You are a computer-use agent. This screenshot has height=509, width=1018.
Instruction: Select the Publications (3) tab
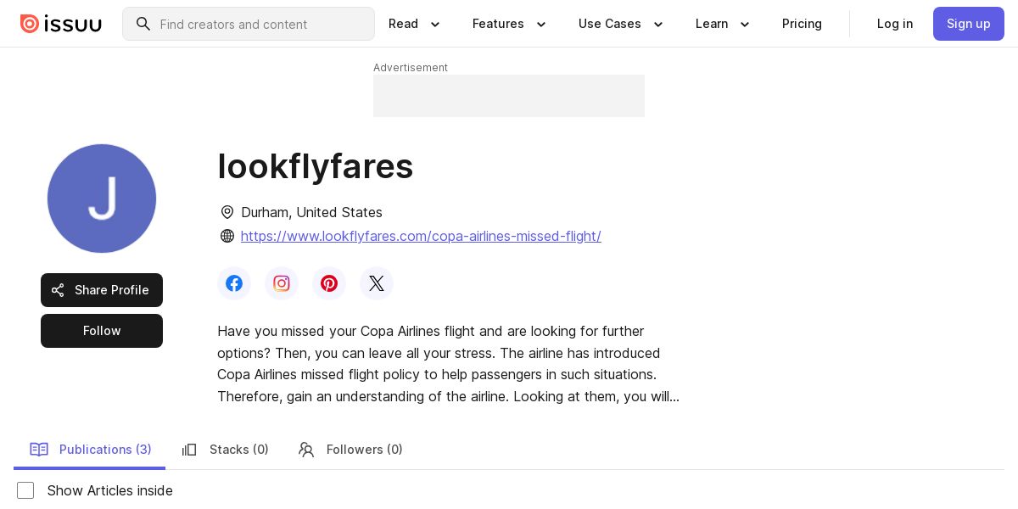[90, 450]
